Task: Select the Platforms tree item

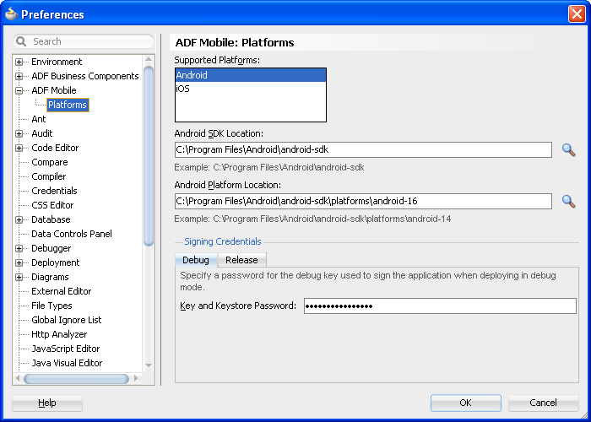Action: point(68,105)
